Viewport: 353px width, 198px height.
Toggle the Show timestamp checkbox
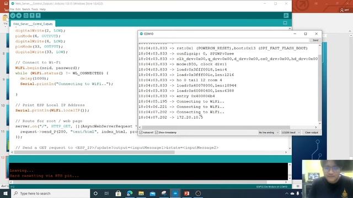click(x=157, y=133)
